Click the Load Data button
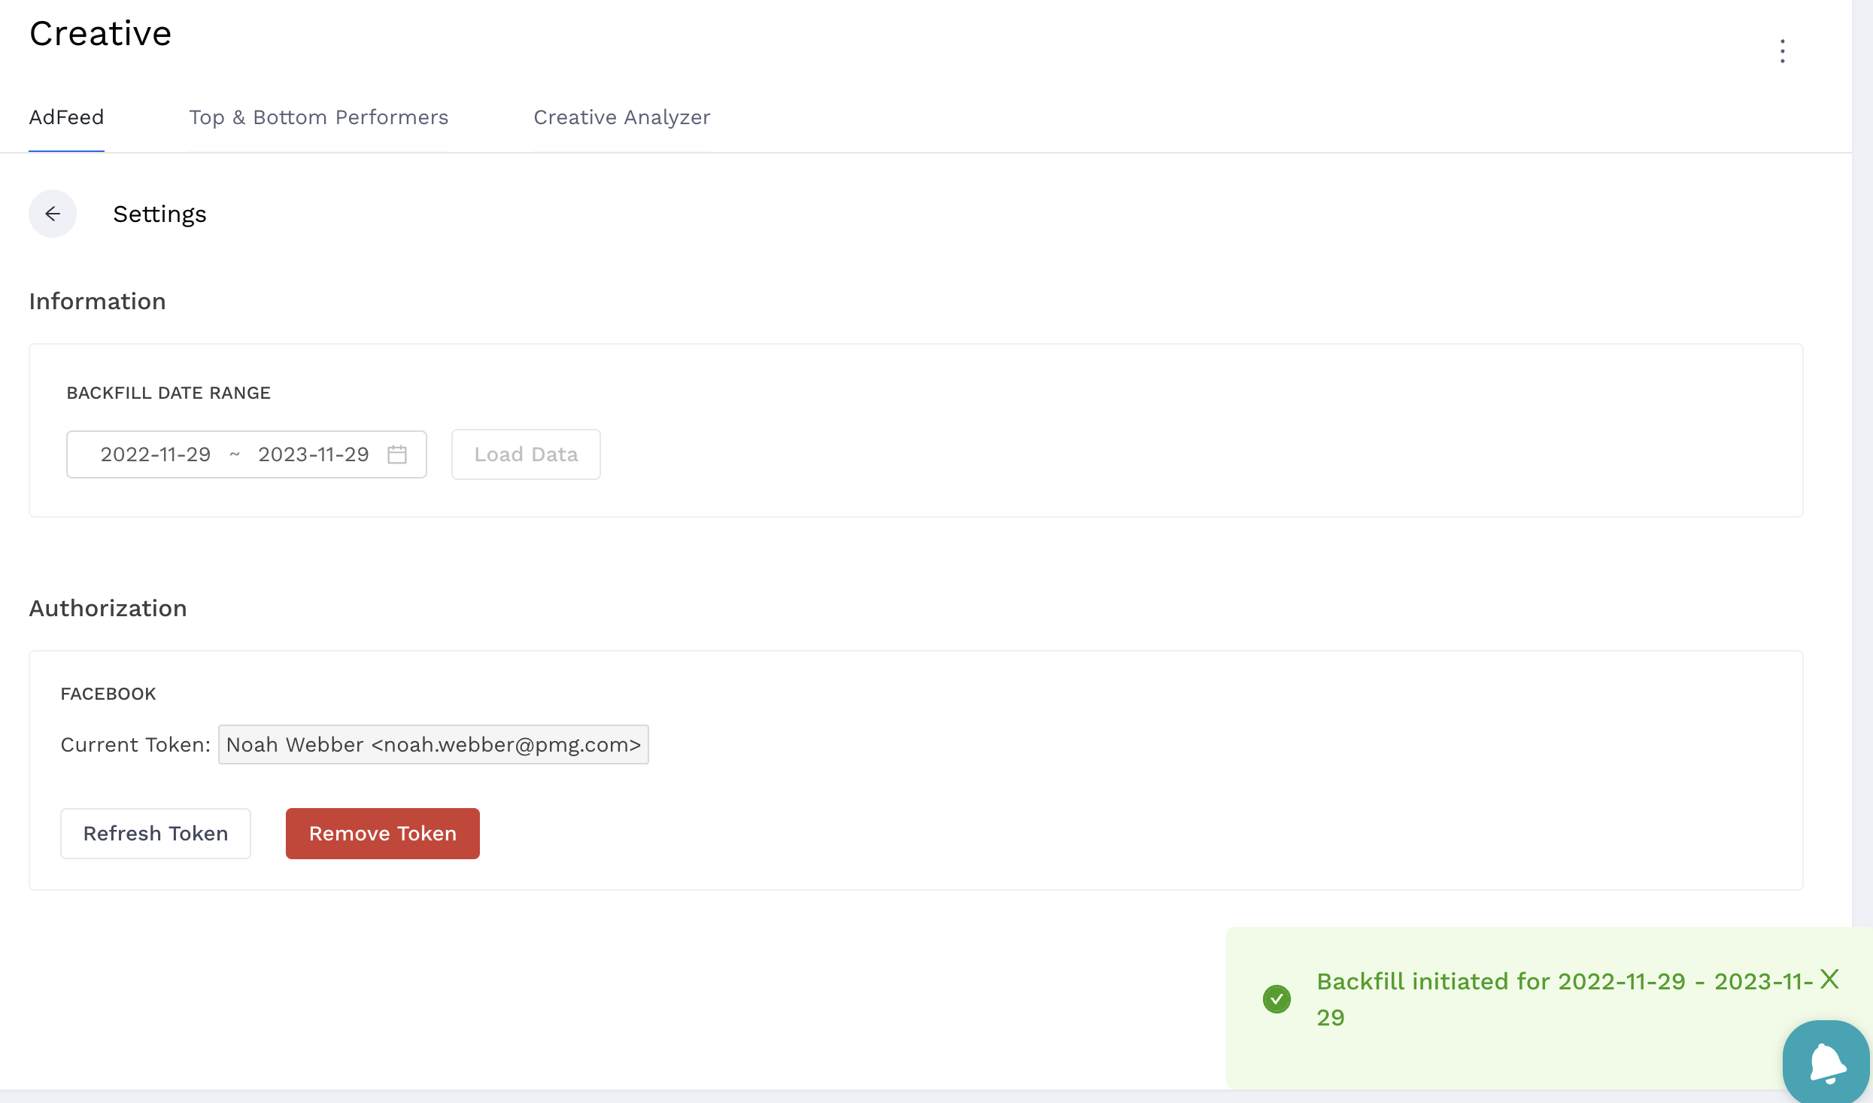1873x1103 pixels. point(525,454)
